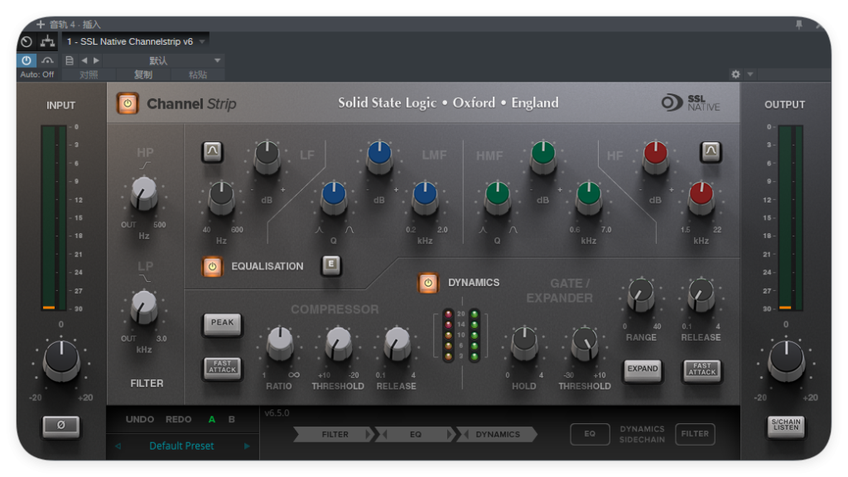Image resolution: width=848 pixels, height=477 pixels.
Task: Load the previous plugin preset with left arrow
Action: (118, 446)
